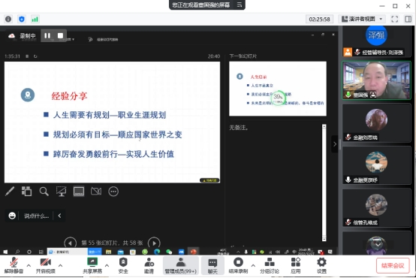This screenshot has height=278, width=416.
Task: Open Breakout rooms (分组讨论) icon
Action: pyautogui.click(x=270, y=265)
